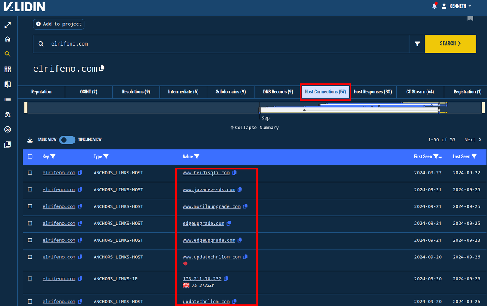
Task: Copy IP 173.211.70.232 value
Action: tap(226, 278)
